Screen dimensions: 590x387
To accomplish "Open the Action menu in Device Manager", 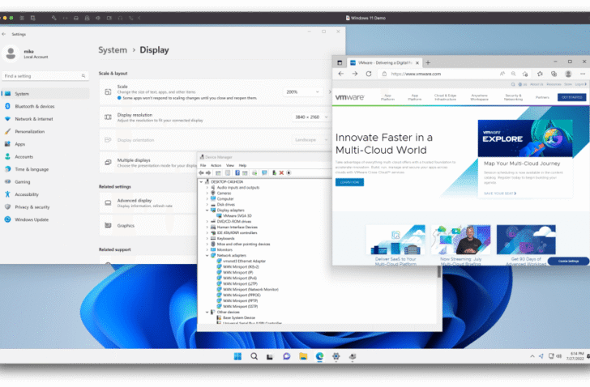I will 216,165.
